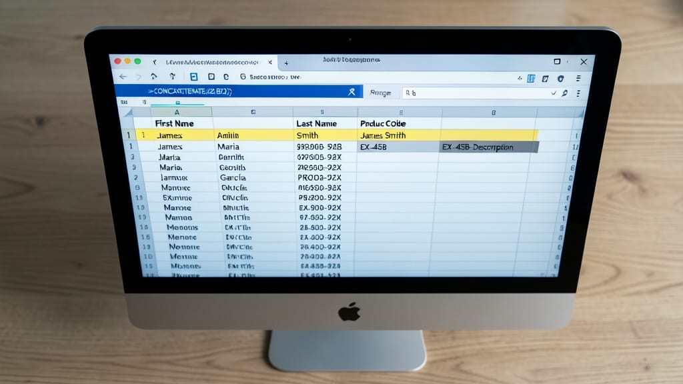Expand the Range field dropdown chevron
The image size is (683, 384).
tap(554, 93)
